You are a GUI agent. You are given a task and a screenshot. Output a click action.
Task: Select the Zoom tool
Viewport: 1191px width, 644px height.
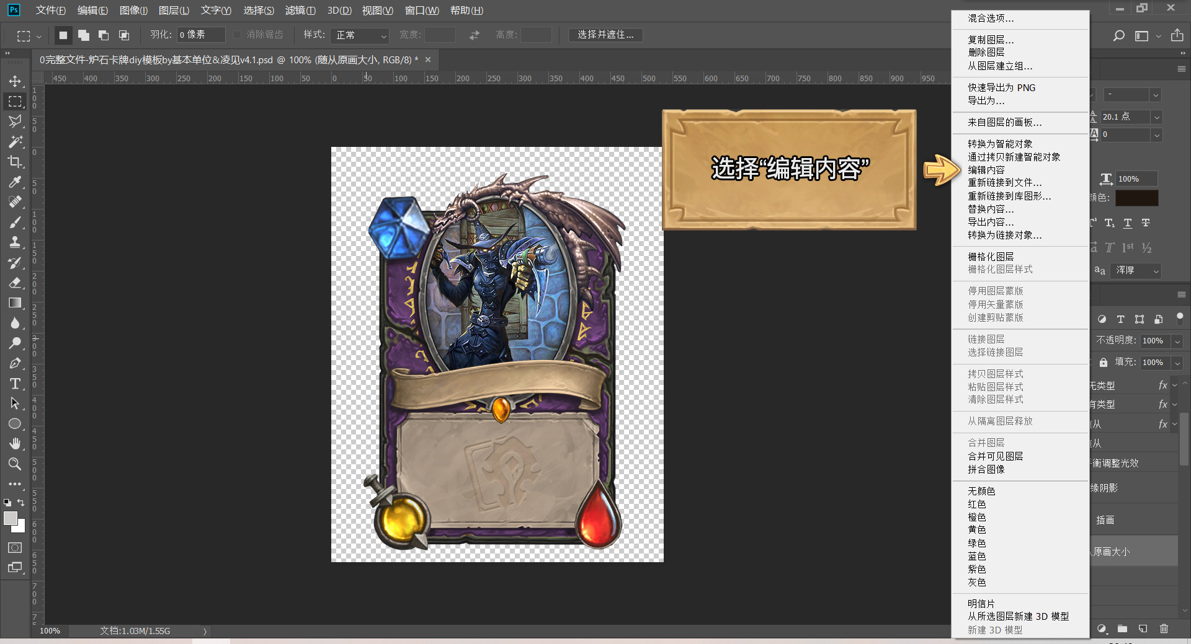pos(15,464)
